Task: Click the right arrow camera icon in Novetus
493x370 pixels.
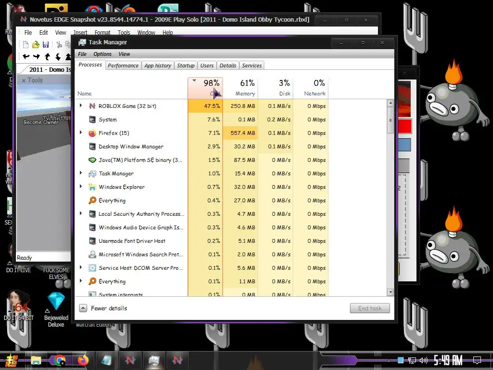Action: [37, 57]
